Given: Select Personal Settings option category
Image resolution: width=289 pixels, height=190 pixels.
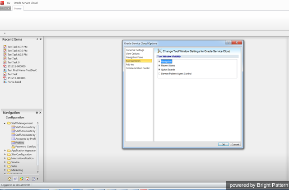Looking at the screenshot, I should 135,50.
